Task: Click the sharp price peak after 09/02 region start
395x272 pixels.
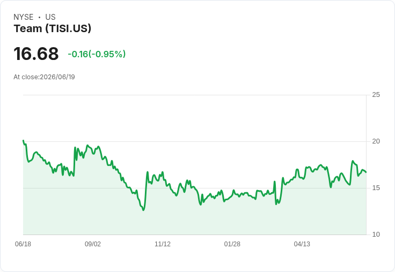Action: coord(75,148)
